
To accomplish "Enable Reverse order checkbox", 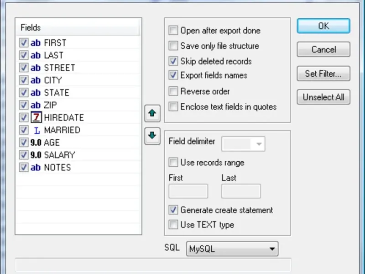I will point(173,91).
